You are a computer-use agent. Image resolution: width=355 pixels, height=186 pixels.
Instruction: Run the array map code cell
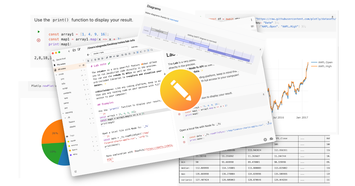(x=38, y=32)
